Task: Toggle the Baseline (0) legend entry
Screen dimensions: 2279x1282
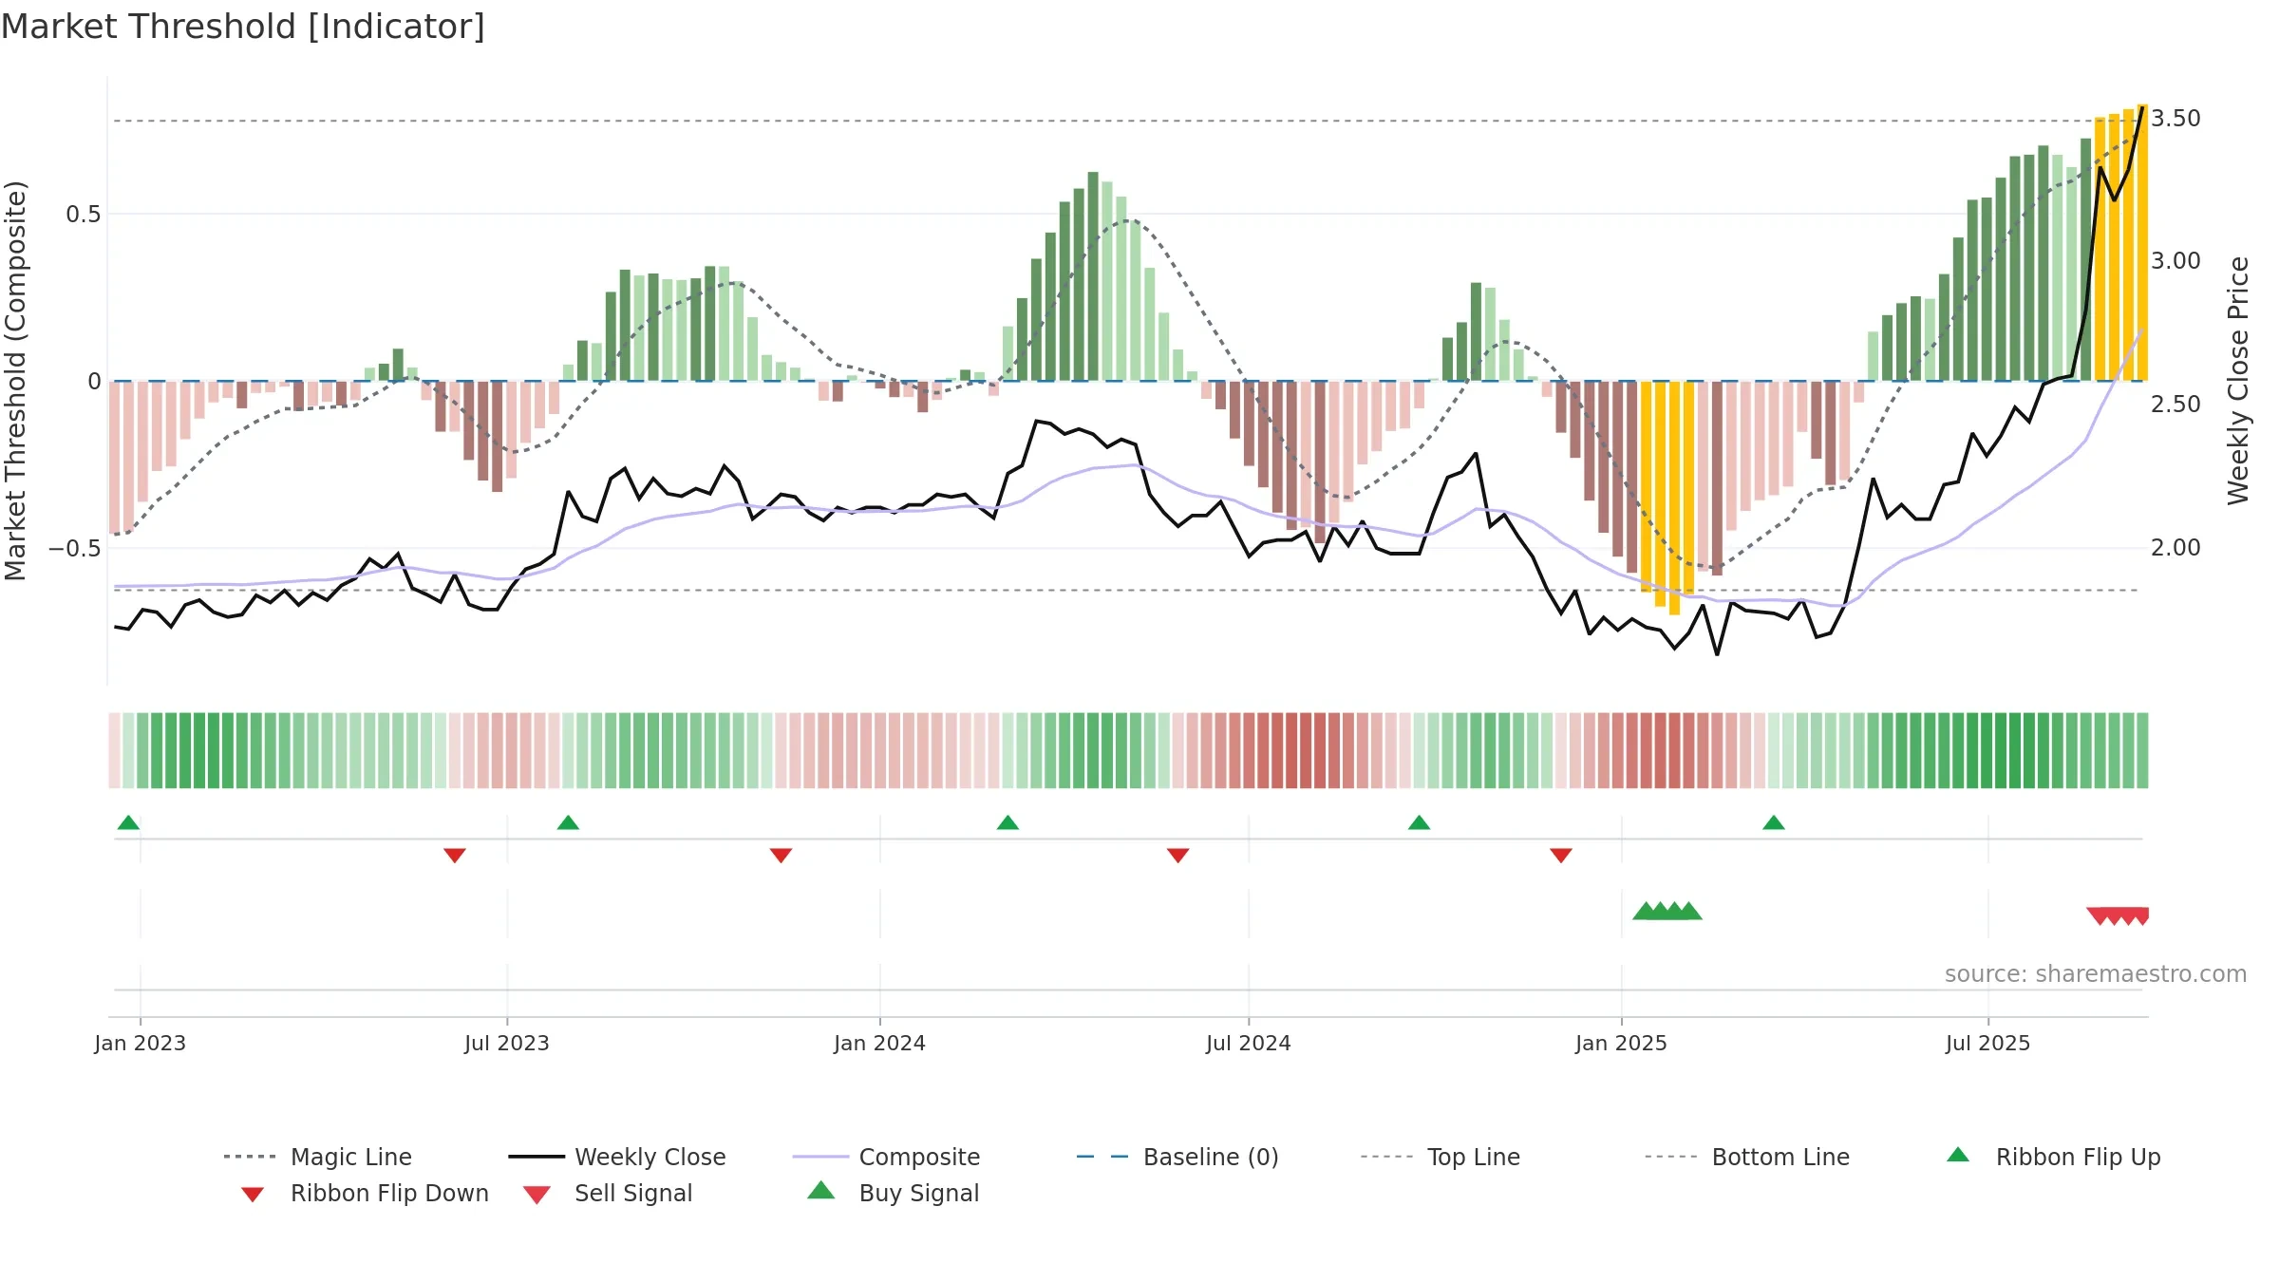Action: pyautogui.click(x=1177, y=1157)
